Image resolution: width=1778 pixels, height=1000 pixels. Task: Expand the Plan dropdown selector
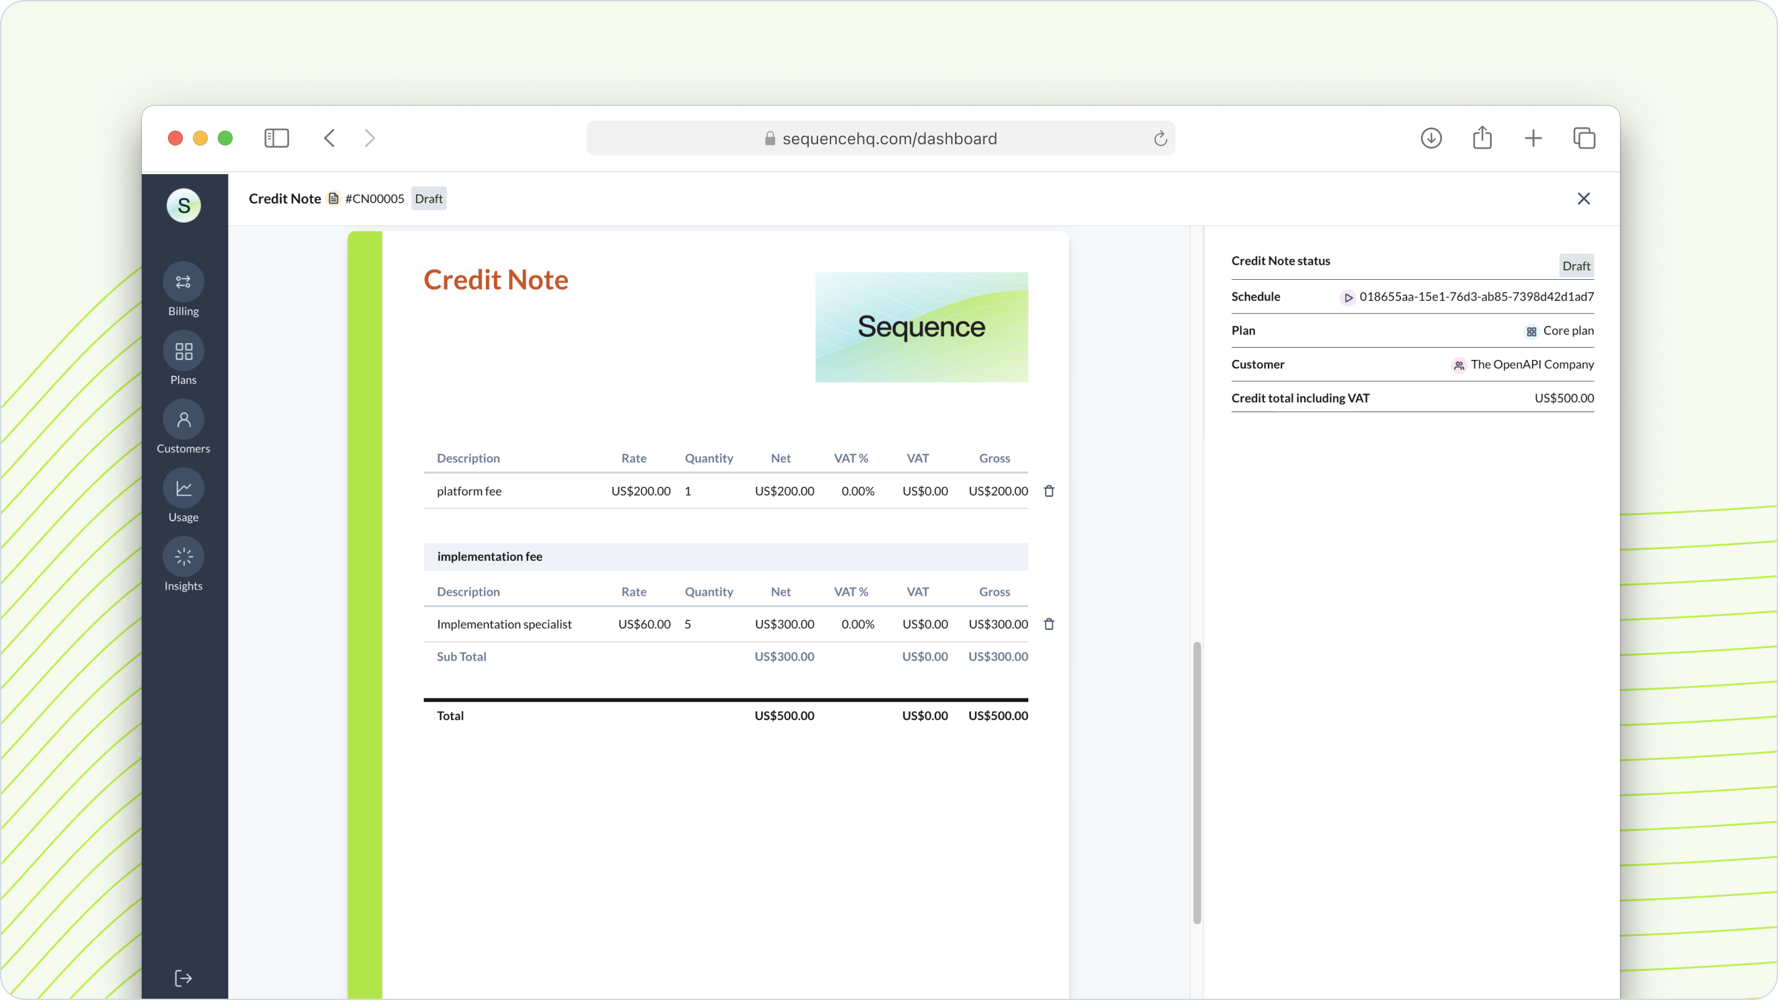tap(1558, 330)
